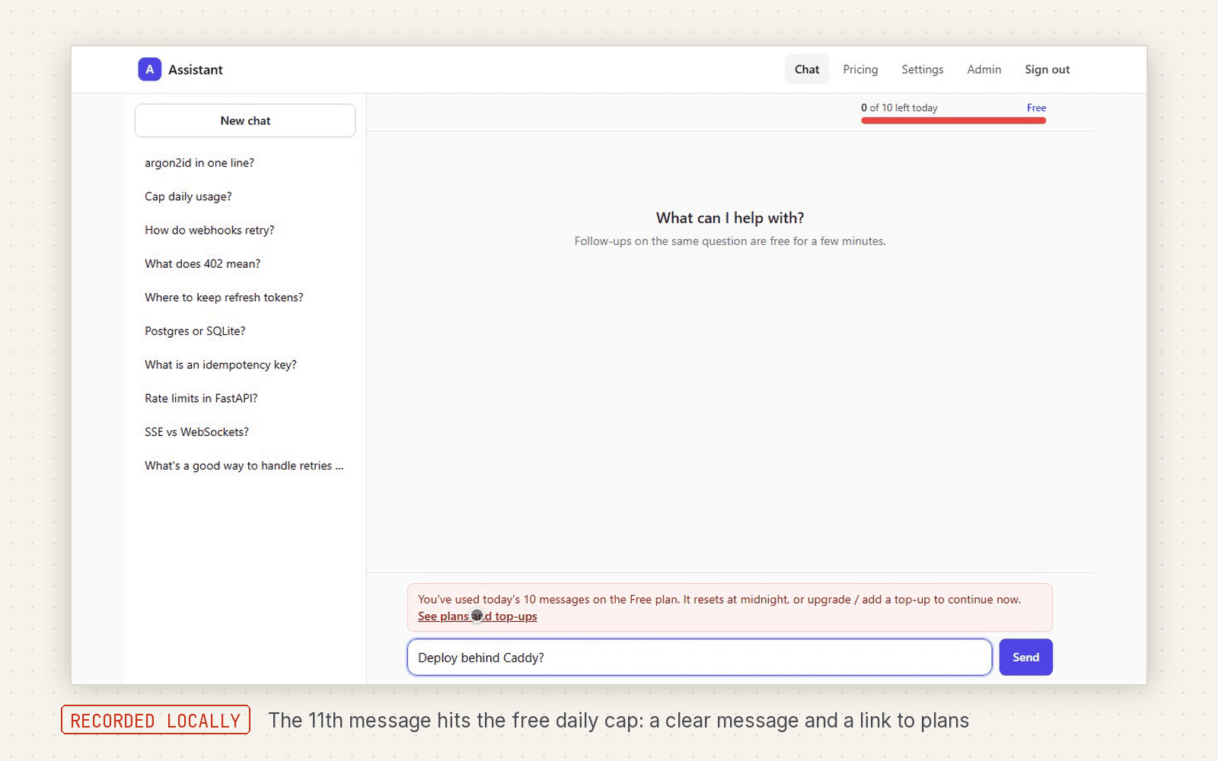Select 'Rate limits in FastAPI?' chat
Image resolution: width=1218 pixels, height=761 pixels.
coord(244,398)
